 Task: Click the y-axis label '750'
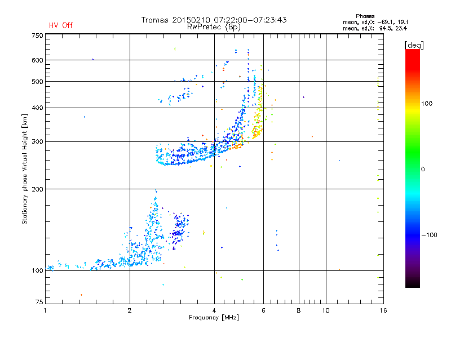[x=37, y=35]
